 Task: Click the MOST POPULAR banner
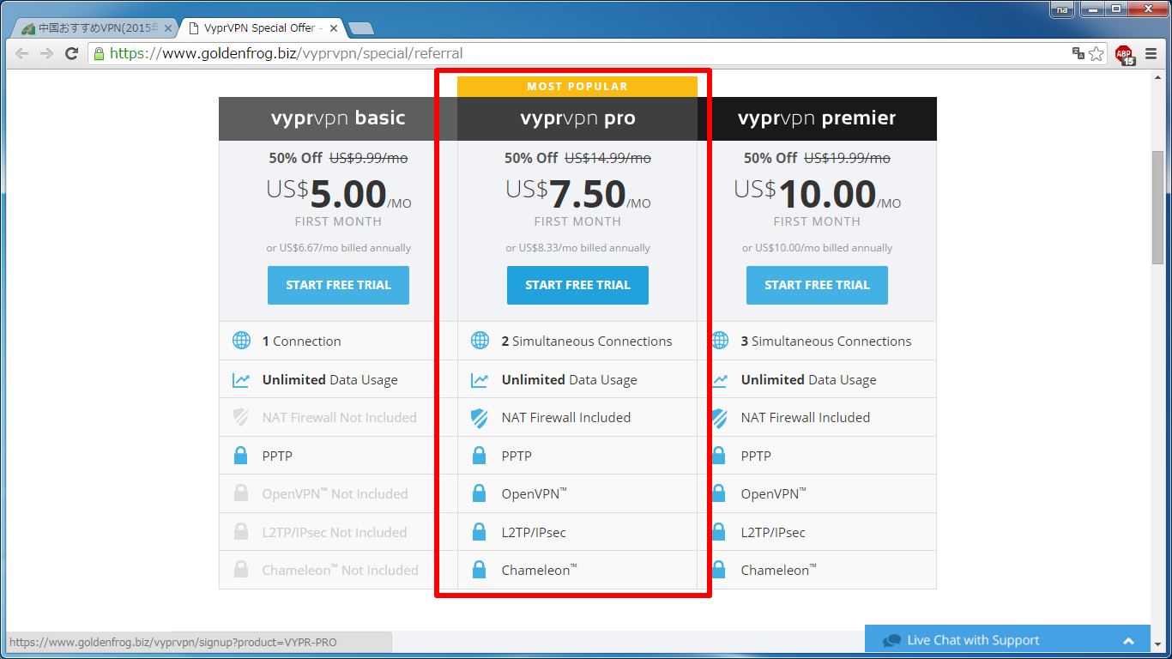click(577, 87)
